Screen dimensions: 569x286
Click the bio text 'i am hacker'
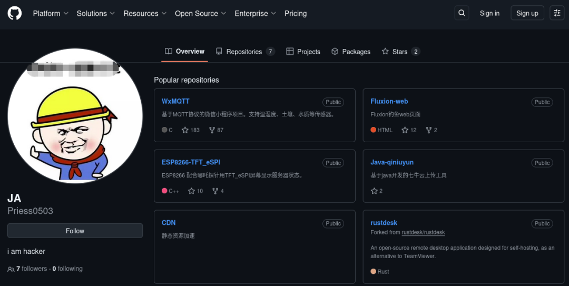pyautogui.click(x=26, y=251)
